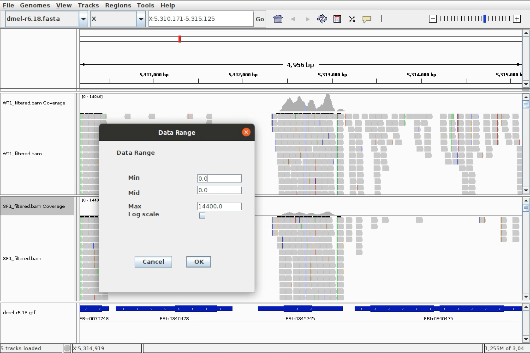This screenshot has height=353, width=530.
Task: Cancel the Data Range dialog
Action: pyautogui.click(x=153, y=262)
